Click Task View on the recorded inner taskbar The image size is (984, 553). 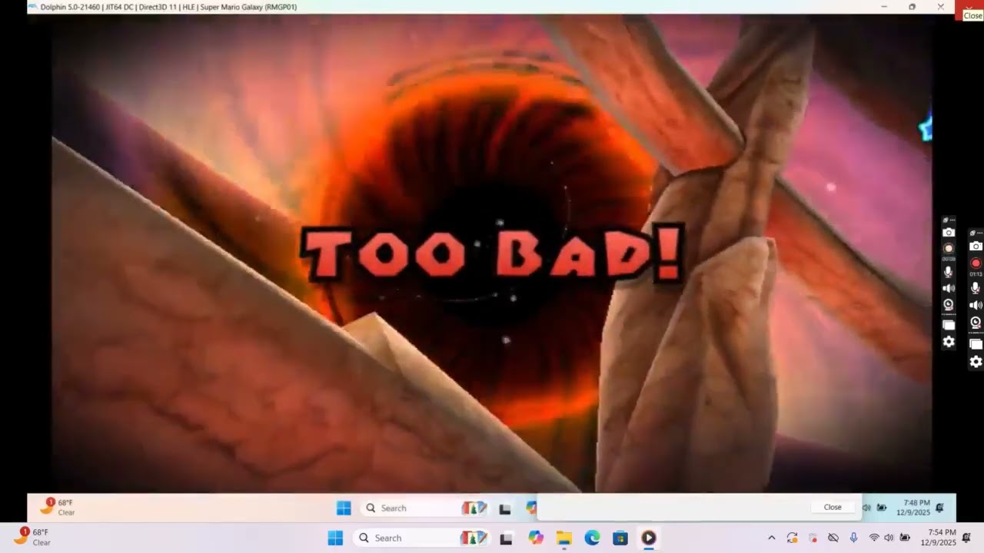505,508
